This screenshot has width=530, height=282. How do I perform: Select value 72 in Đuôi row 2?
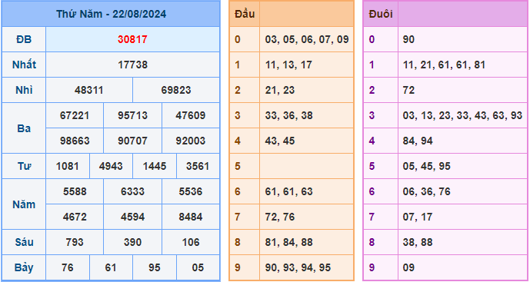[x=408, y=90]
